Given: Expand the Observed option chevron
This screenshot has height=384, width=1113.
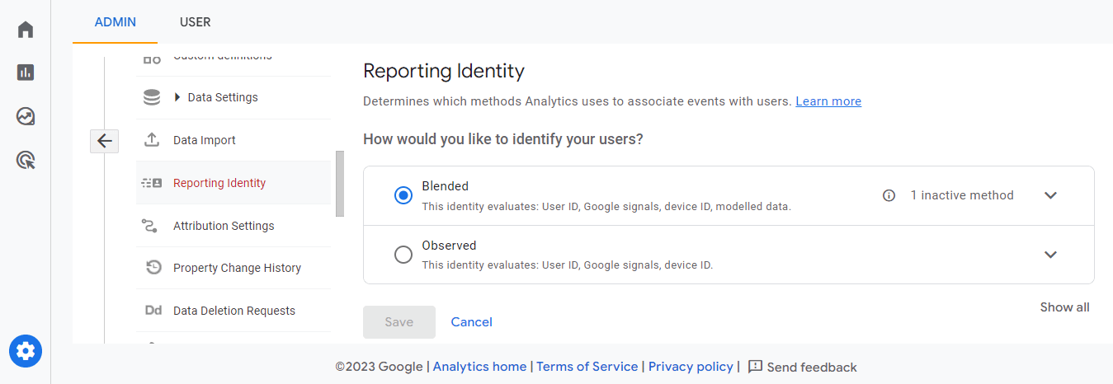Looking at the screenshot, I should pos(1050,255).
